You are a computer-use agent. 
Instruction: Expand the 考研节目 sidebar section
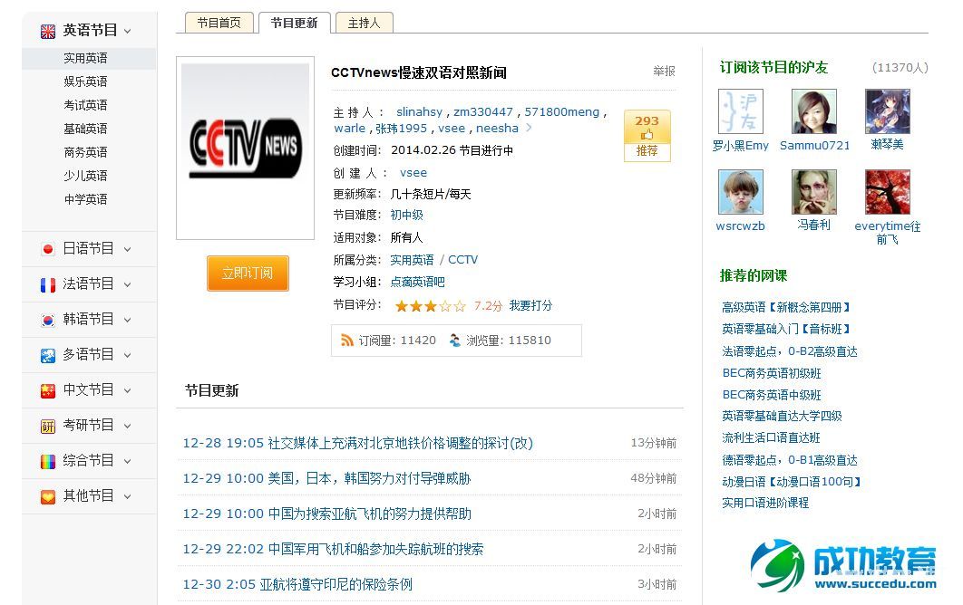point(127,426)
